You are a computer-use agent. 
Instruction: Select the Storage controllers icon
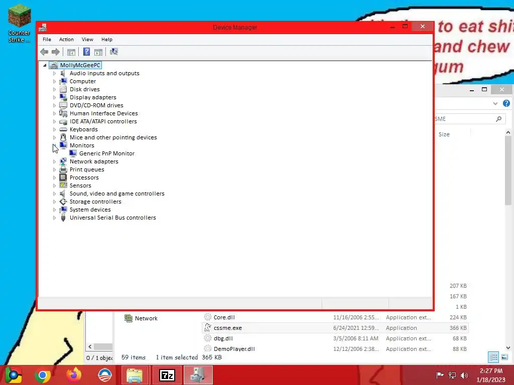[x=63, y=202]
